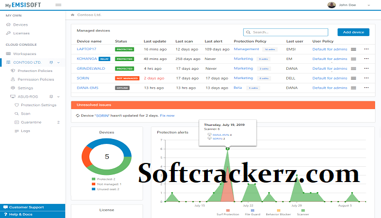This screenshot has width=381, height=218.
Task: Click the list icon in DANA-EMS row
Action: coord(354,88)
